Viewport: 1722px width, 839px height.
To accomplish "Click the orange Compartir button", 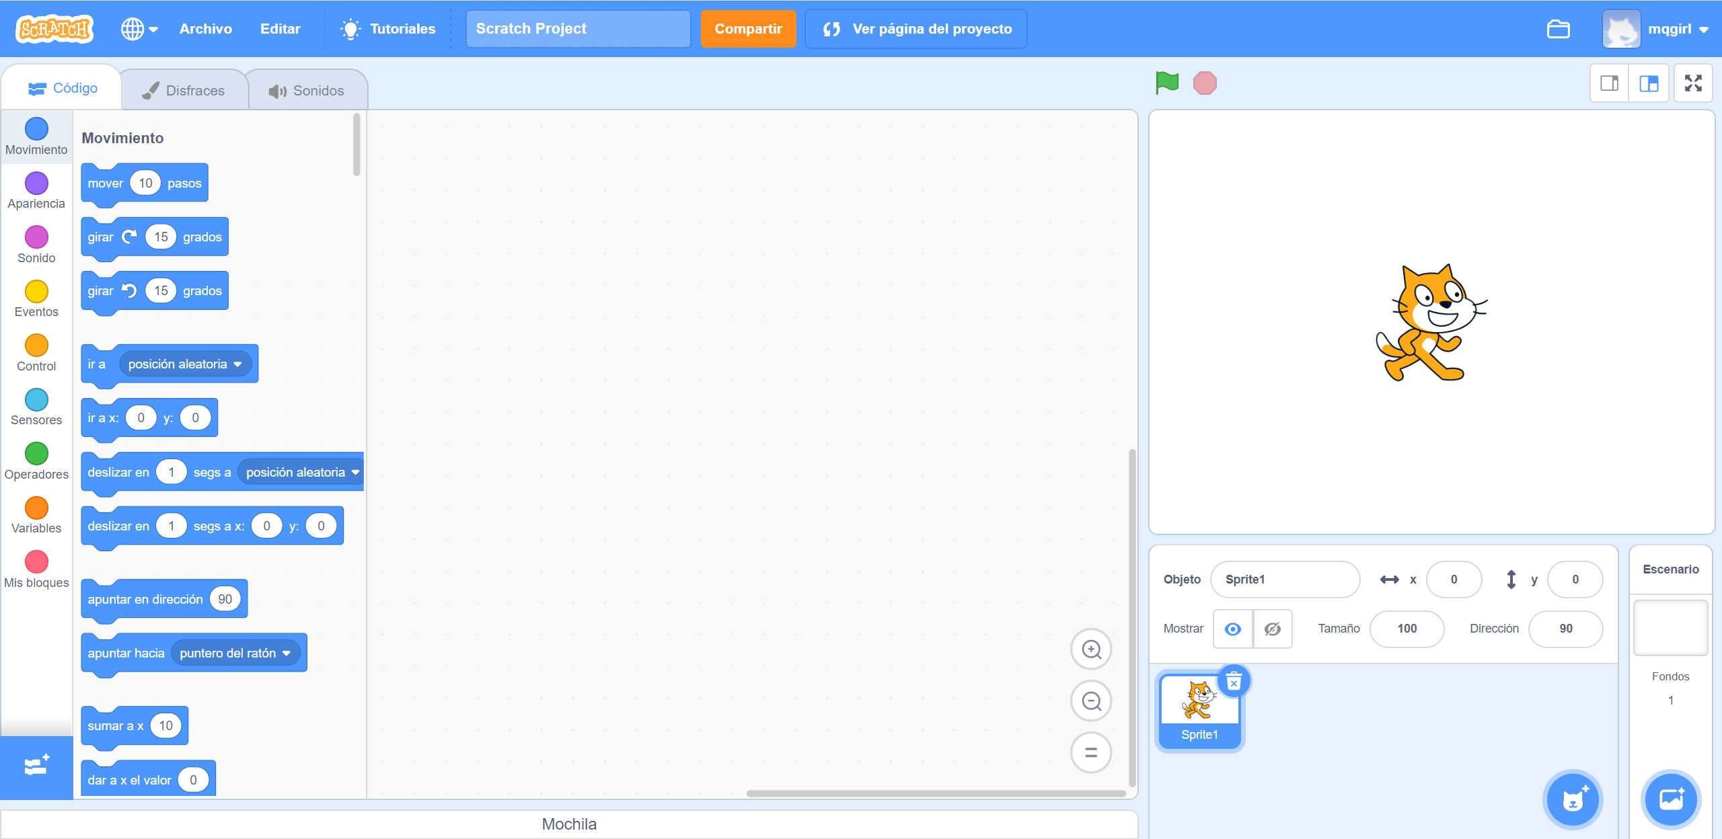I will tap(747, 29).
